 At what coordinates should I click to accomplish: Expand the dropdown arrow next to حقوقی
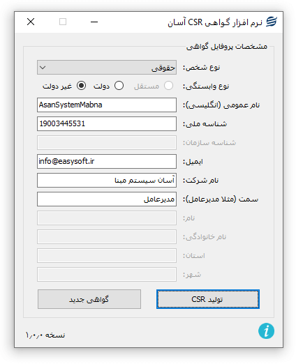[43, 68]
